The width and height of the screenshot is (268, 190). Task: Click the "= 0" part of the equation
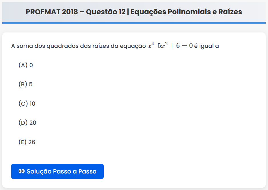pyautogui.click(x=187, y=46)
